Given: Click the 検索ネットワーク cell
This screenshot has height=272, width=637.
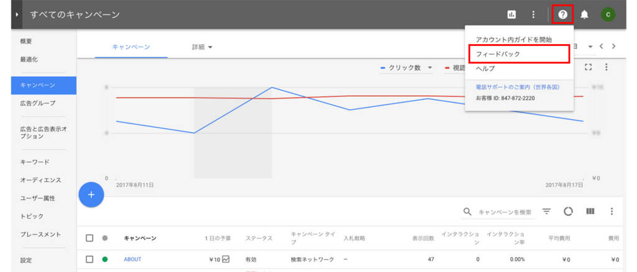Looking at the screenshot, I should coord(312,260).
